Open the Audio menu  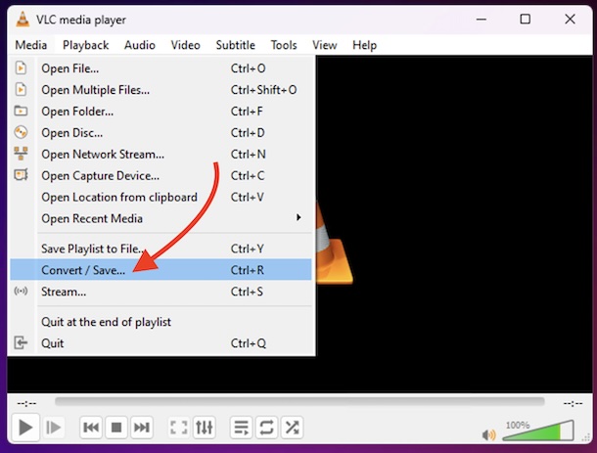(139, 45)
